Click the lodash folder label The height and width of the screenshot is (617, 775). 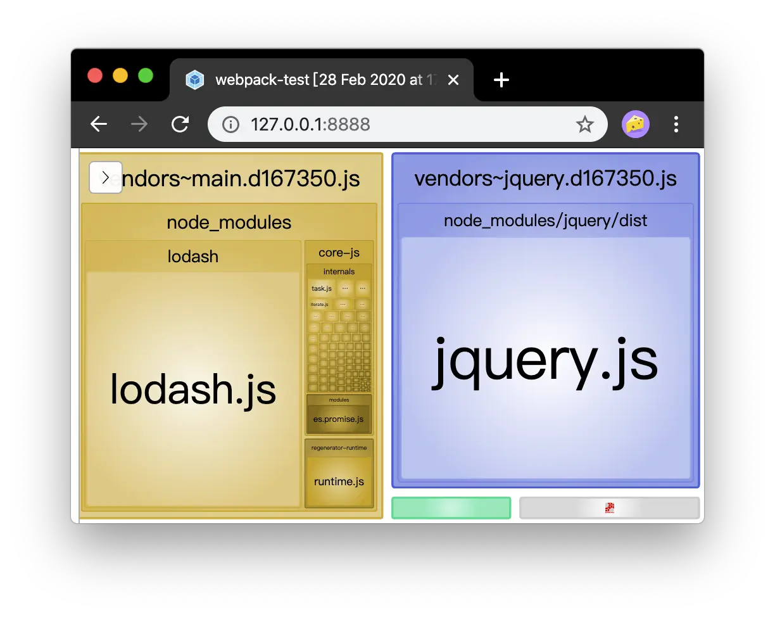[x=193, y=256]
